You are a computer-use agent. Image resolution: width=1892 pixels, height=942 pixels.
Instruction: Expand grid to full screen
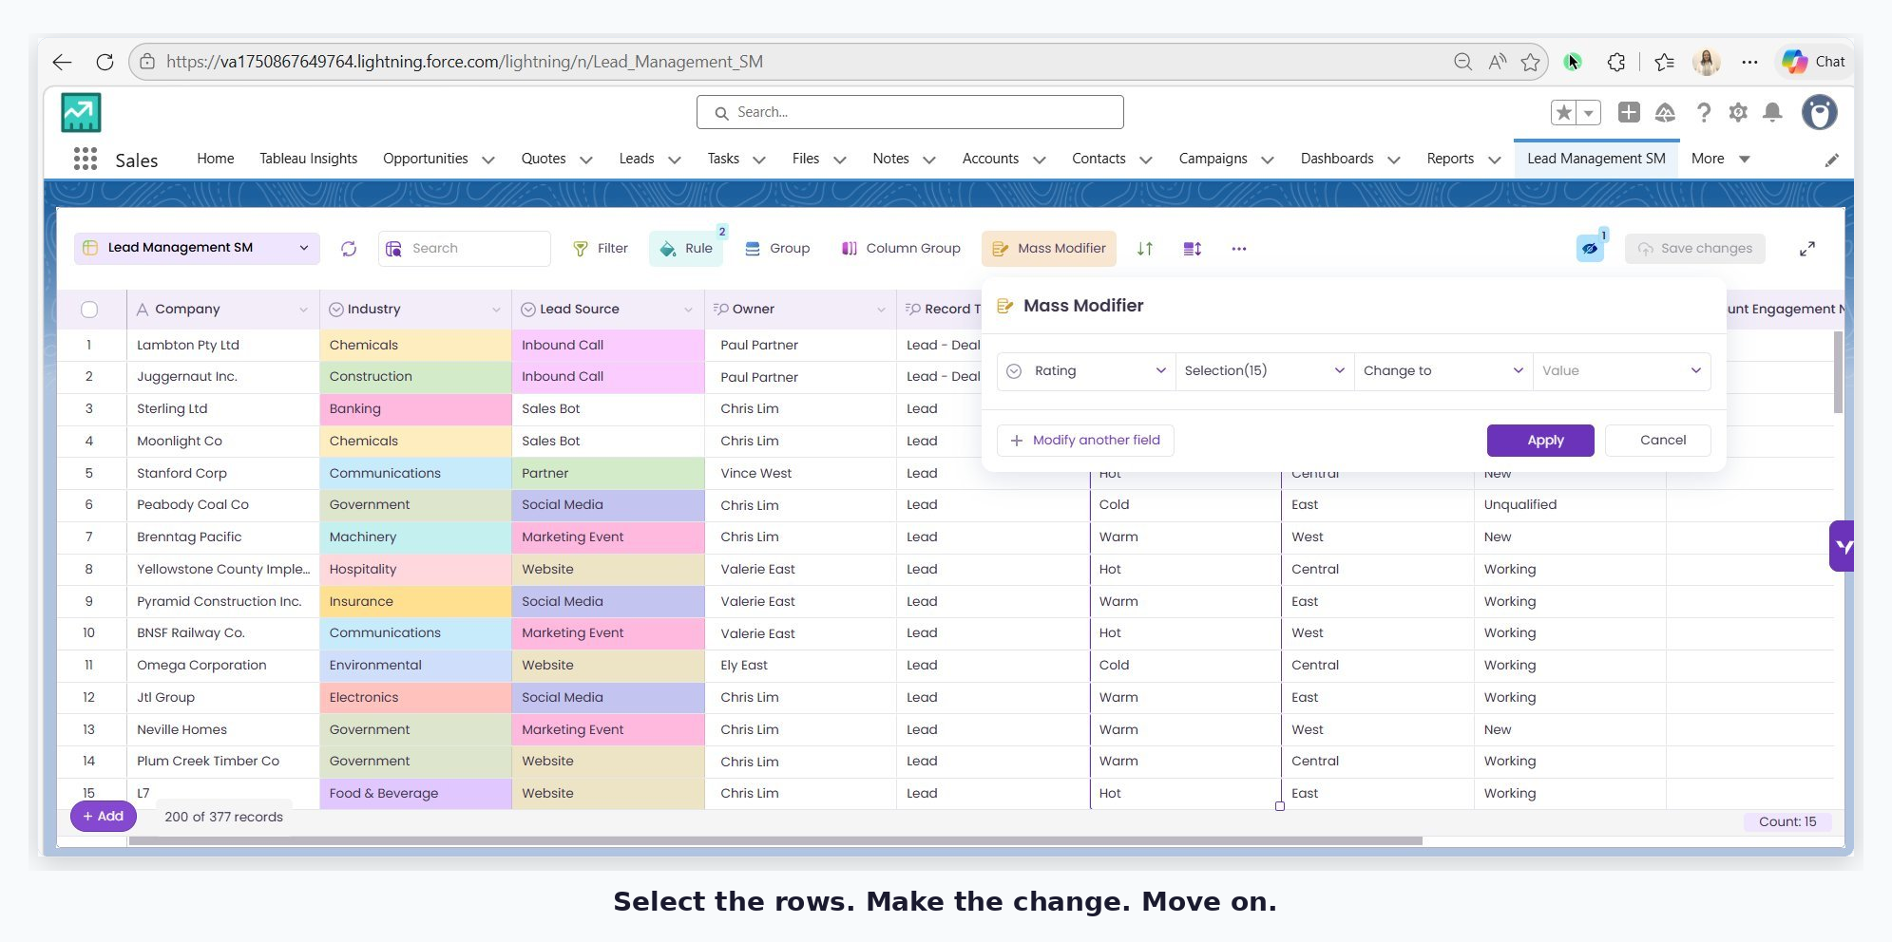click(1807, 249)
